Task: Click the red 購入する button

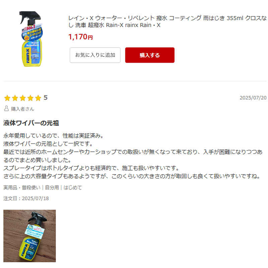Action: (x=150, y=55)
